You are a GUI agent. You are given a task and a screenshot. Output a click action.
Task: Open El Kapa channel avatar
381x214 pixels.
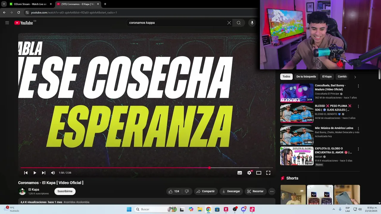22,191
